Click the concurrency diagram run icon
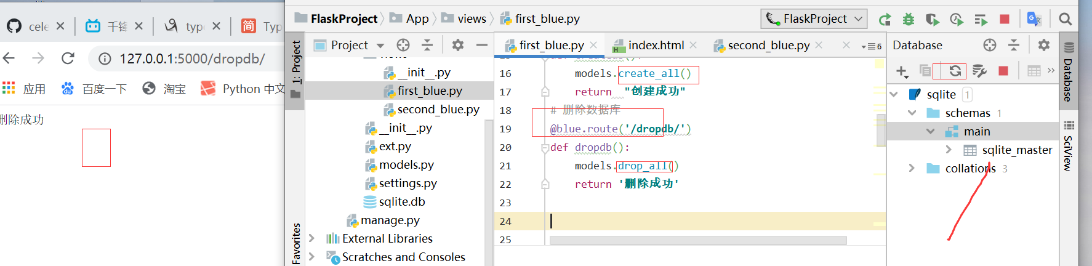 pyautogui.click(x=981, y=20)
